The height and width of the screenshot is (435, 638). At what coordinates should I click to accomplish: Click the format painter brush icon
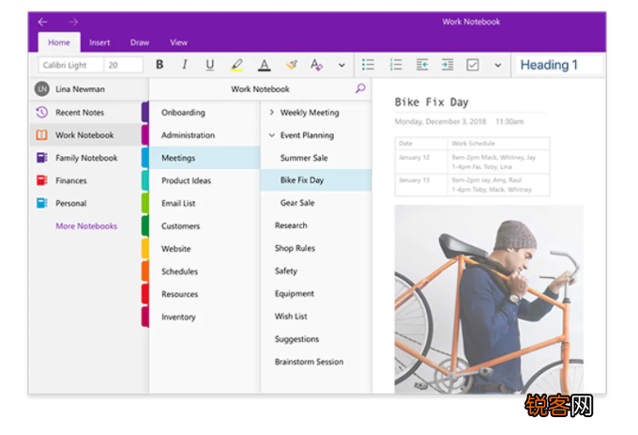coord(292,65)
